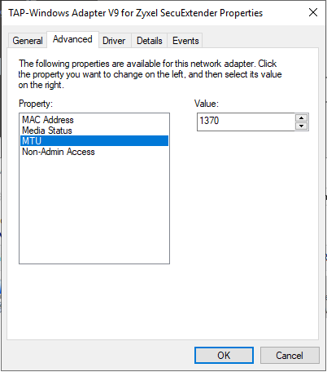327x372 pixels.
Task: Increase MTU value with up arrow
Action: click(301, 118)
